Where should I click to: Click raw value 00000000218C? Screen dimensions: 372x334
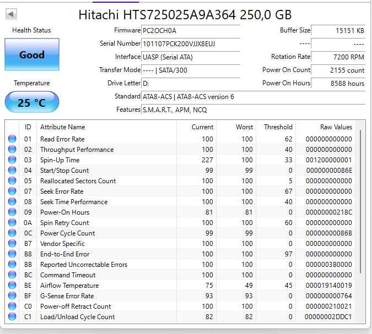[328, 212]
